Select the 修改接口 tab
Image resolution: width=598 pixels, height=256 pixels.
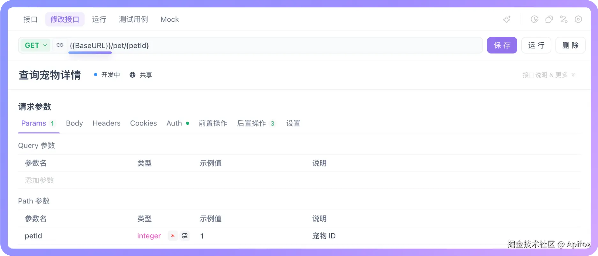point(65,19)
